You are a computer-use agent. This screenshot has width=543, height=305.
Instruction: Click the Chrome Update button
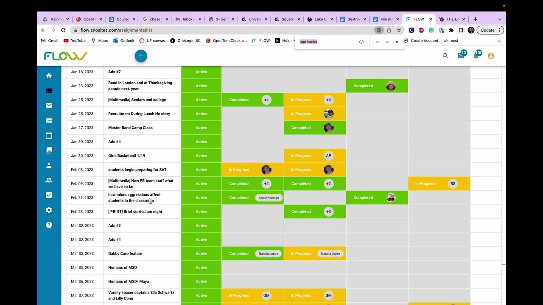point(490,30)
